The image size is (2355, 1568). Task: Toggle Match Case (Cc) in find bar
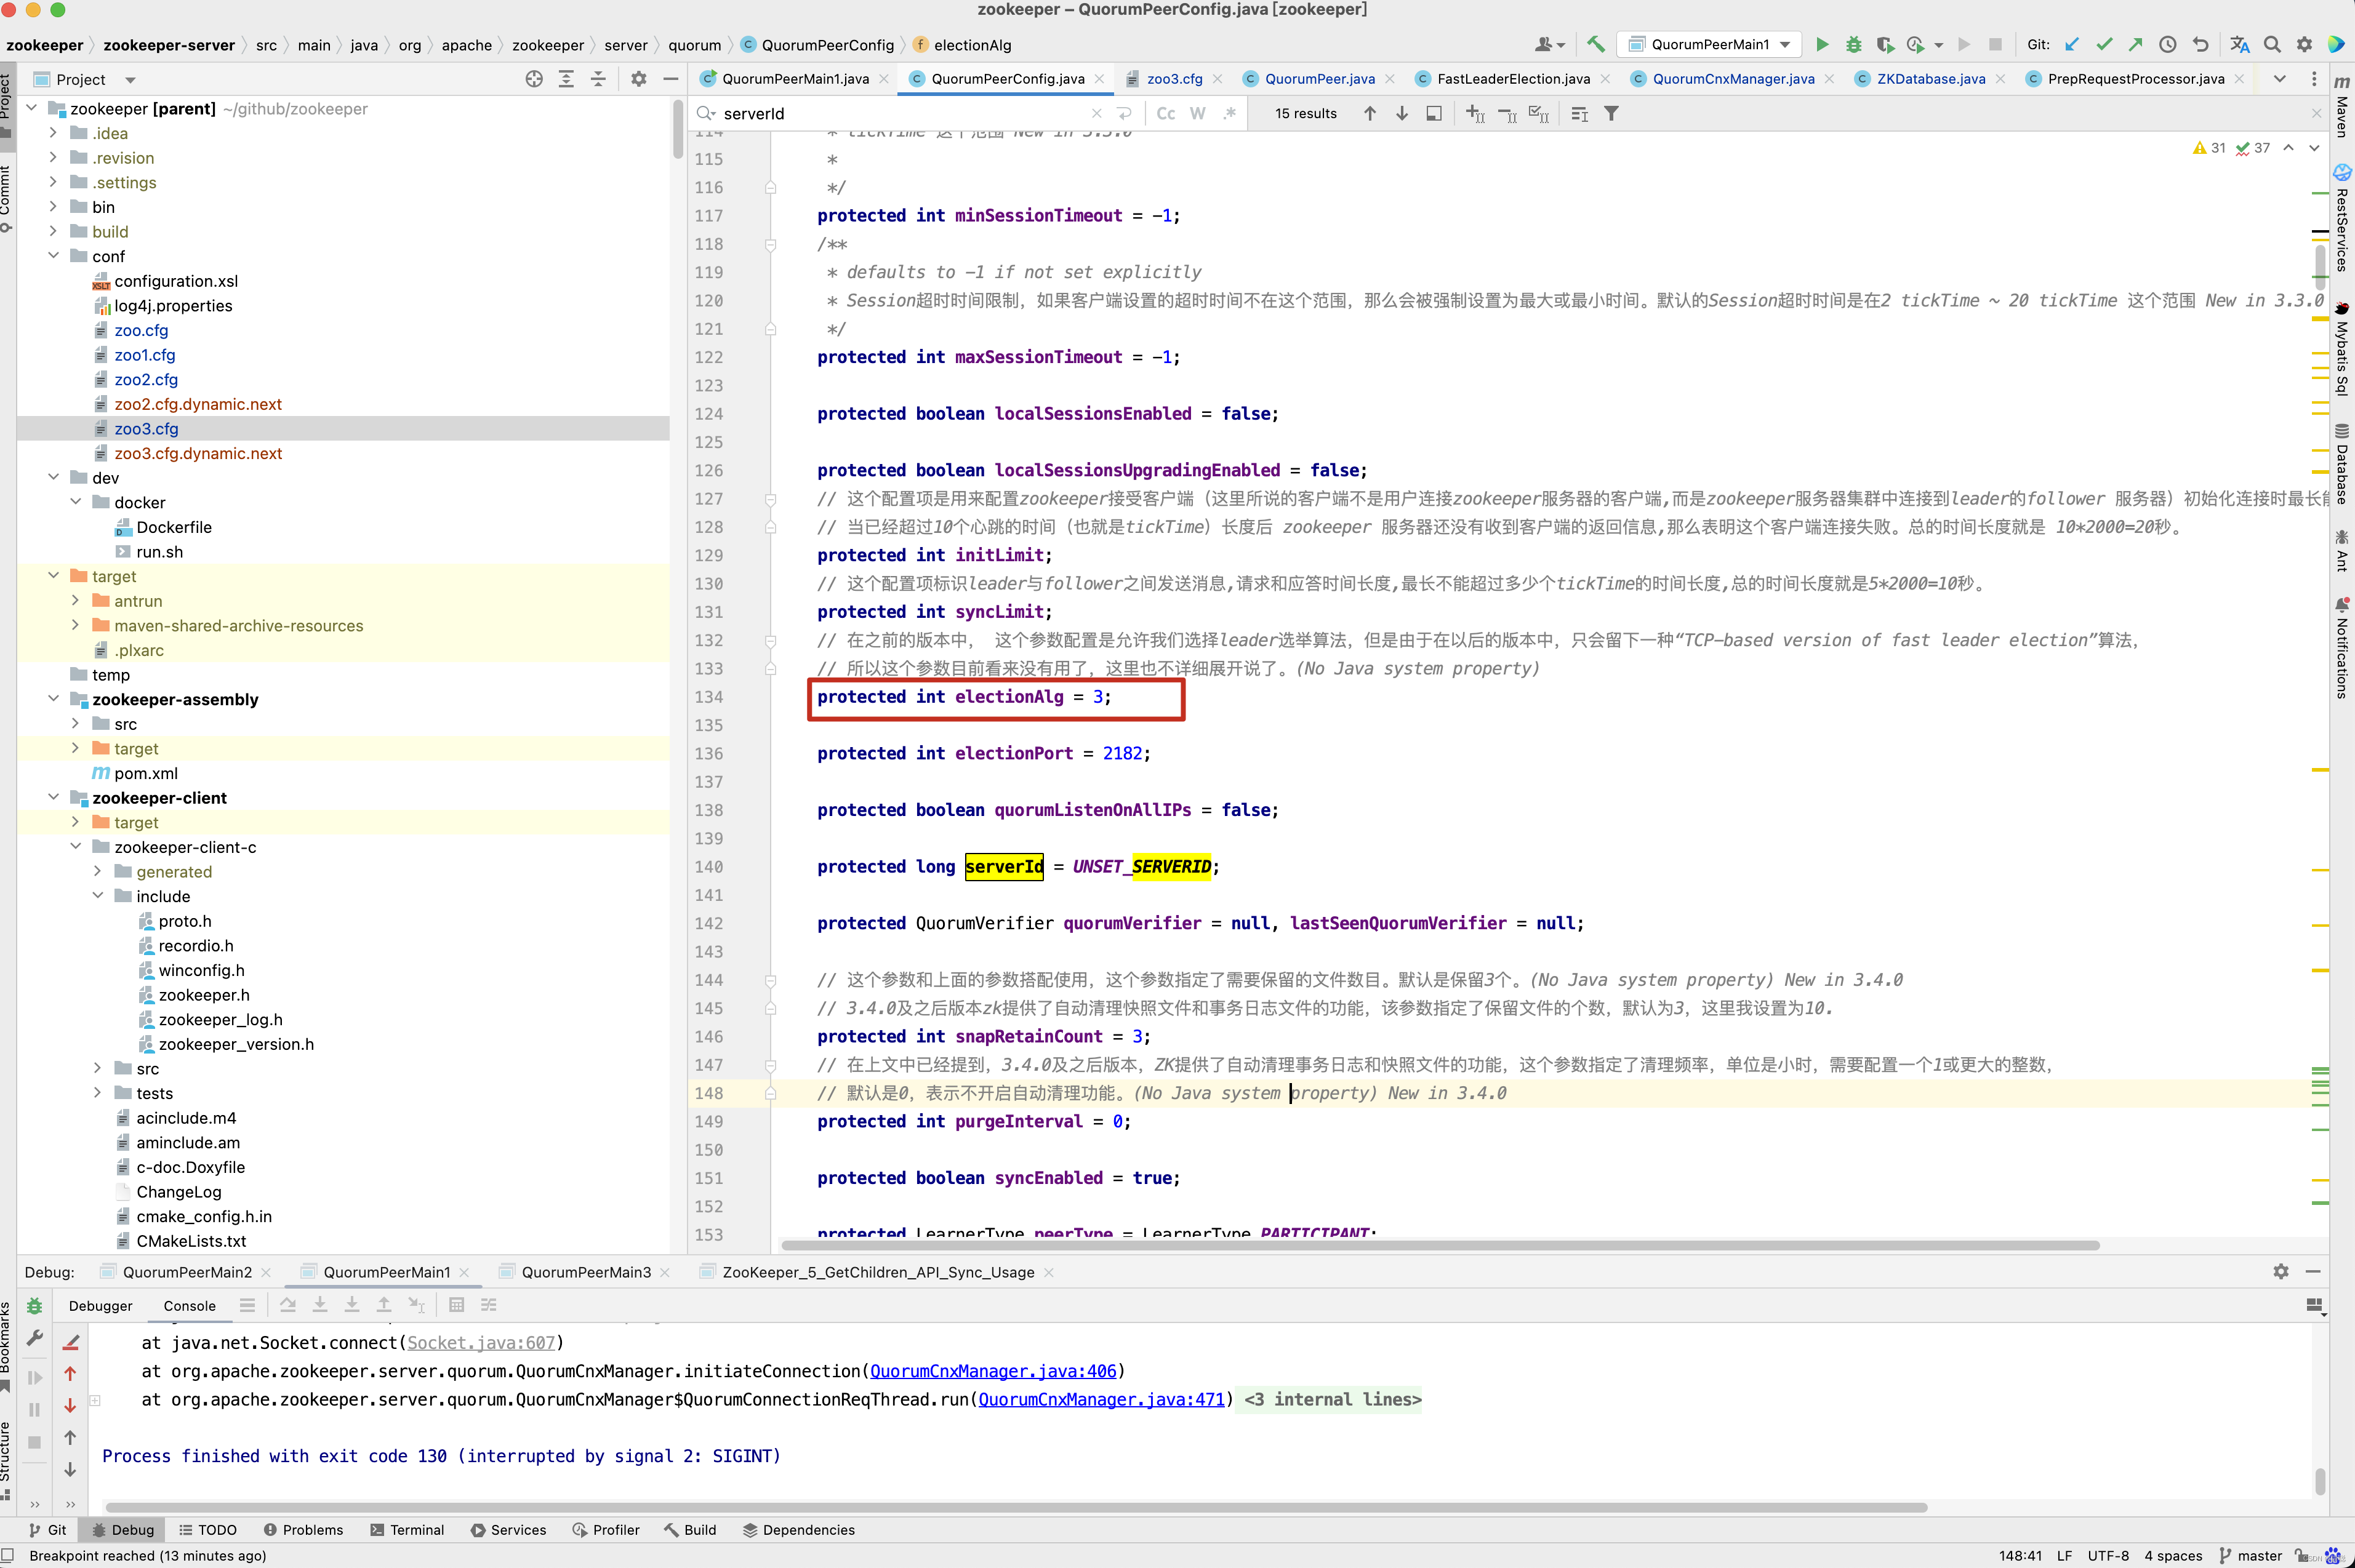1166,113
